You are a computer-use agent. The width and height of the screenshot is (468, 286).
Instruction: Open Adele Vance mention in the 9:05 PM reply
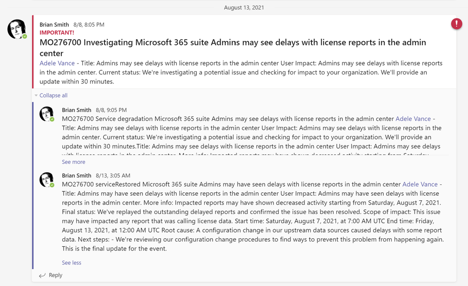coord(413,119)
